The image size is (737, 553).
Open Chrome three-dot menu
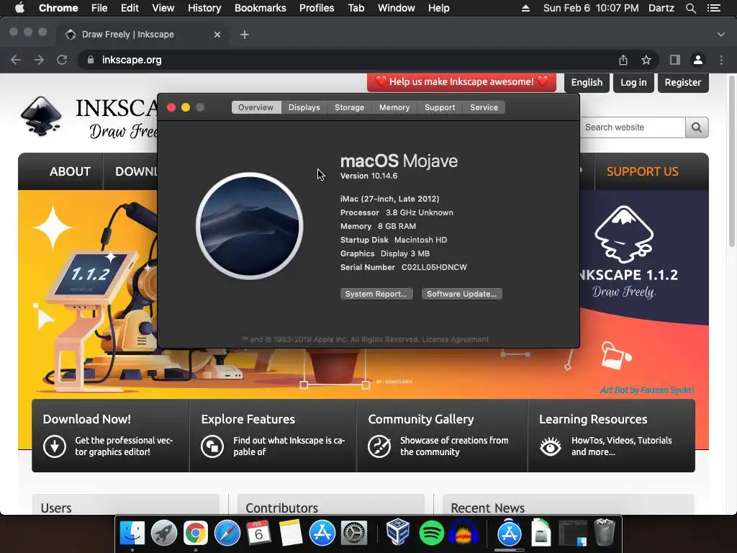click(x=721, y=60)
